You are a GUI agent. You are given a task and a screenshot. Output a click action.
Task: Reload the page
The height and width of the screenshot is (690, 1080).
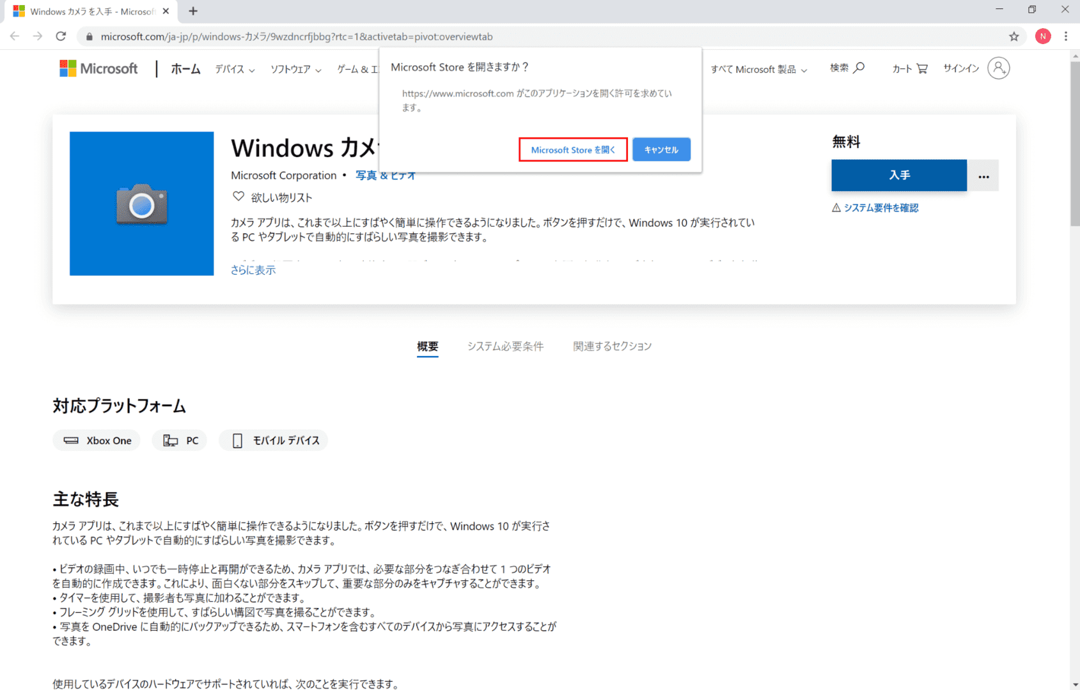coord(61,36)
